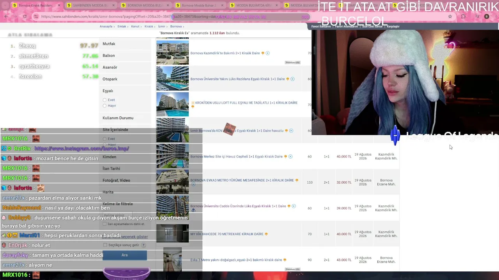Open the browser extensions puzzle icon
This screenshot has height=280, width=499.
(x=463, y=17)
